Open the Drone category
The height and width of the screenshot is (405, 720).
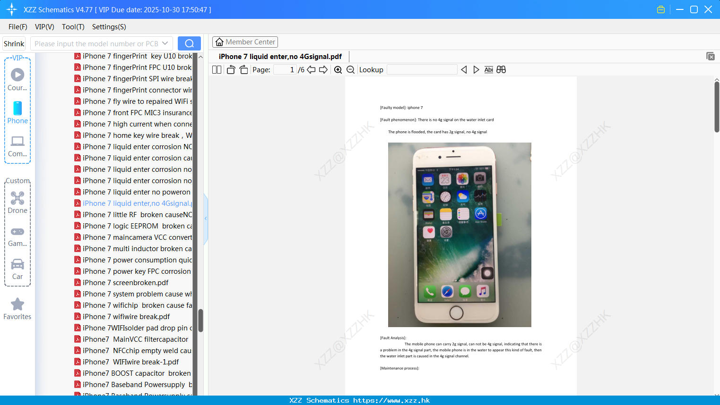pos(17,202)
